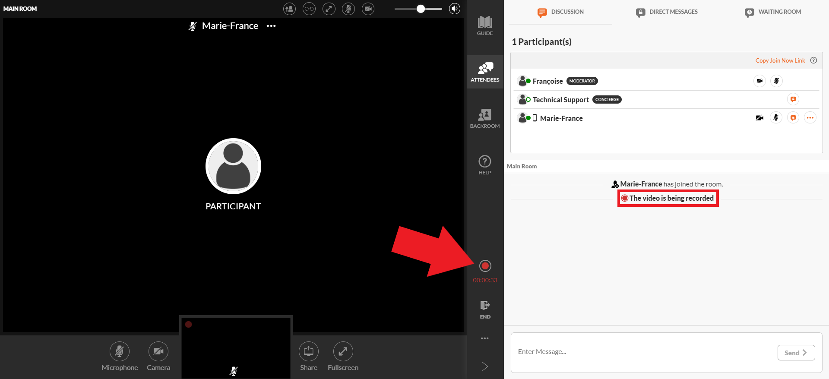Open the Guide panel
Screen dimensions: 829x379
pyautogui.click(x=485, y=25)
